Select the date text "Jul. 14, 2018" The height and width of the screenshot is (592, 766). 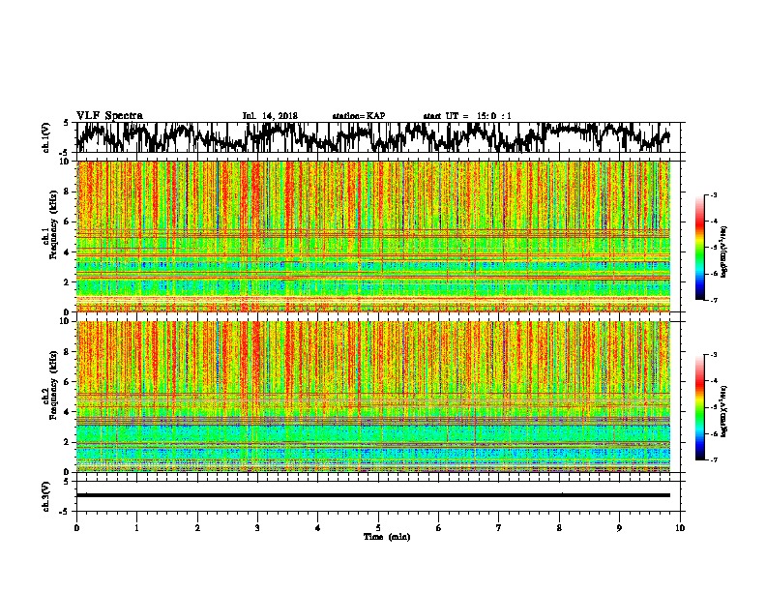(270, 116)
